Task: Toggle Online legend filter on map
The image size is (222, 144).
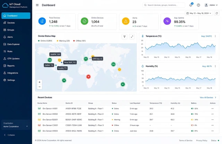Action: 45,41
